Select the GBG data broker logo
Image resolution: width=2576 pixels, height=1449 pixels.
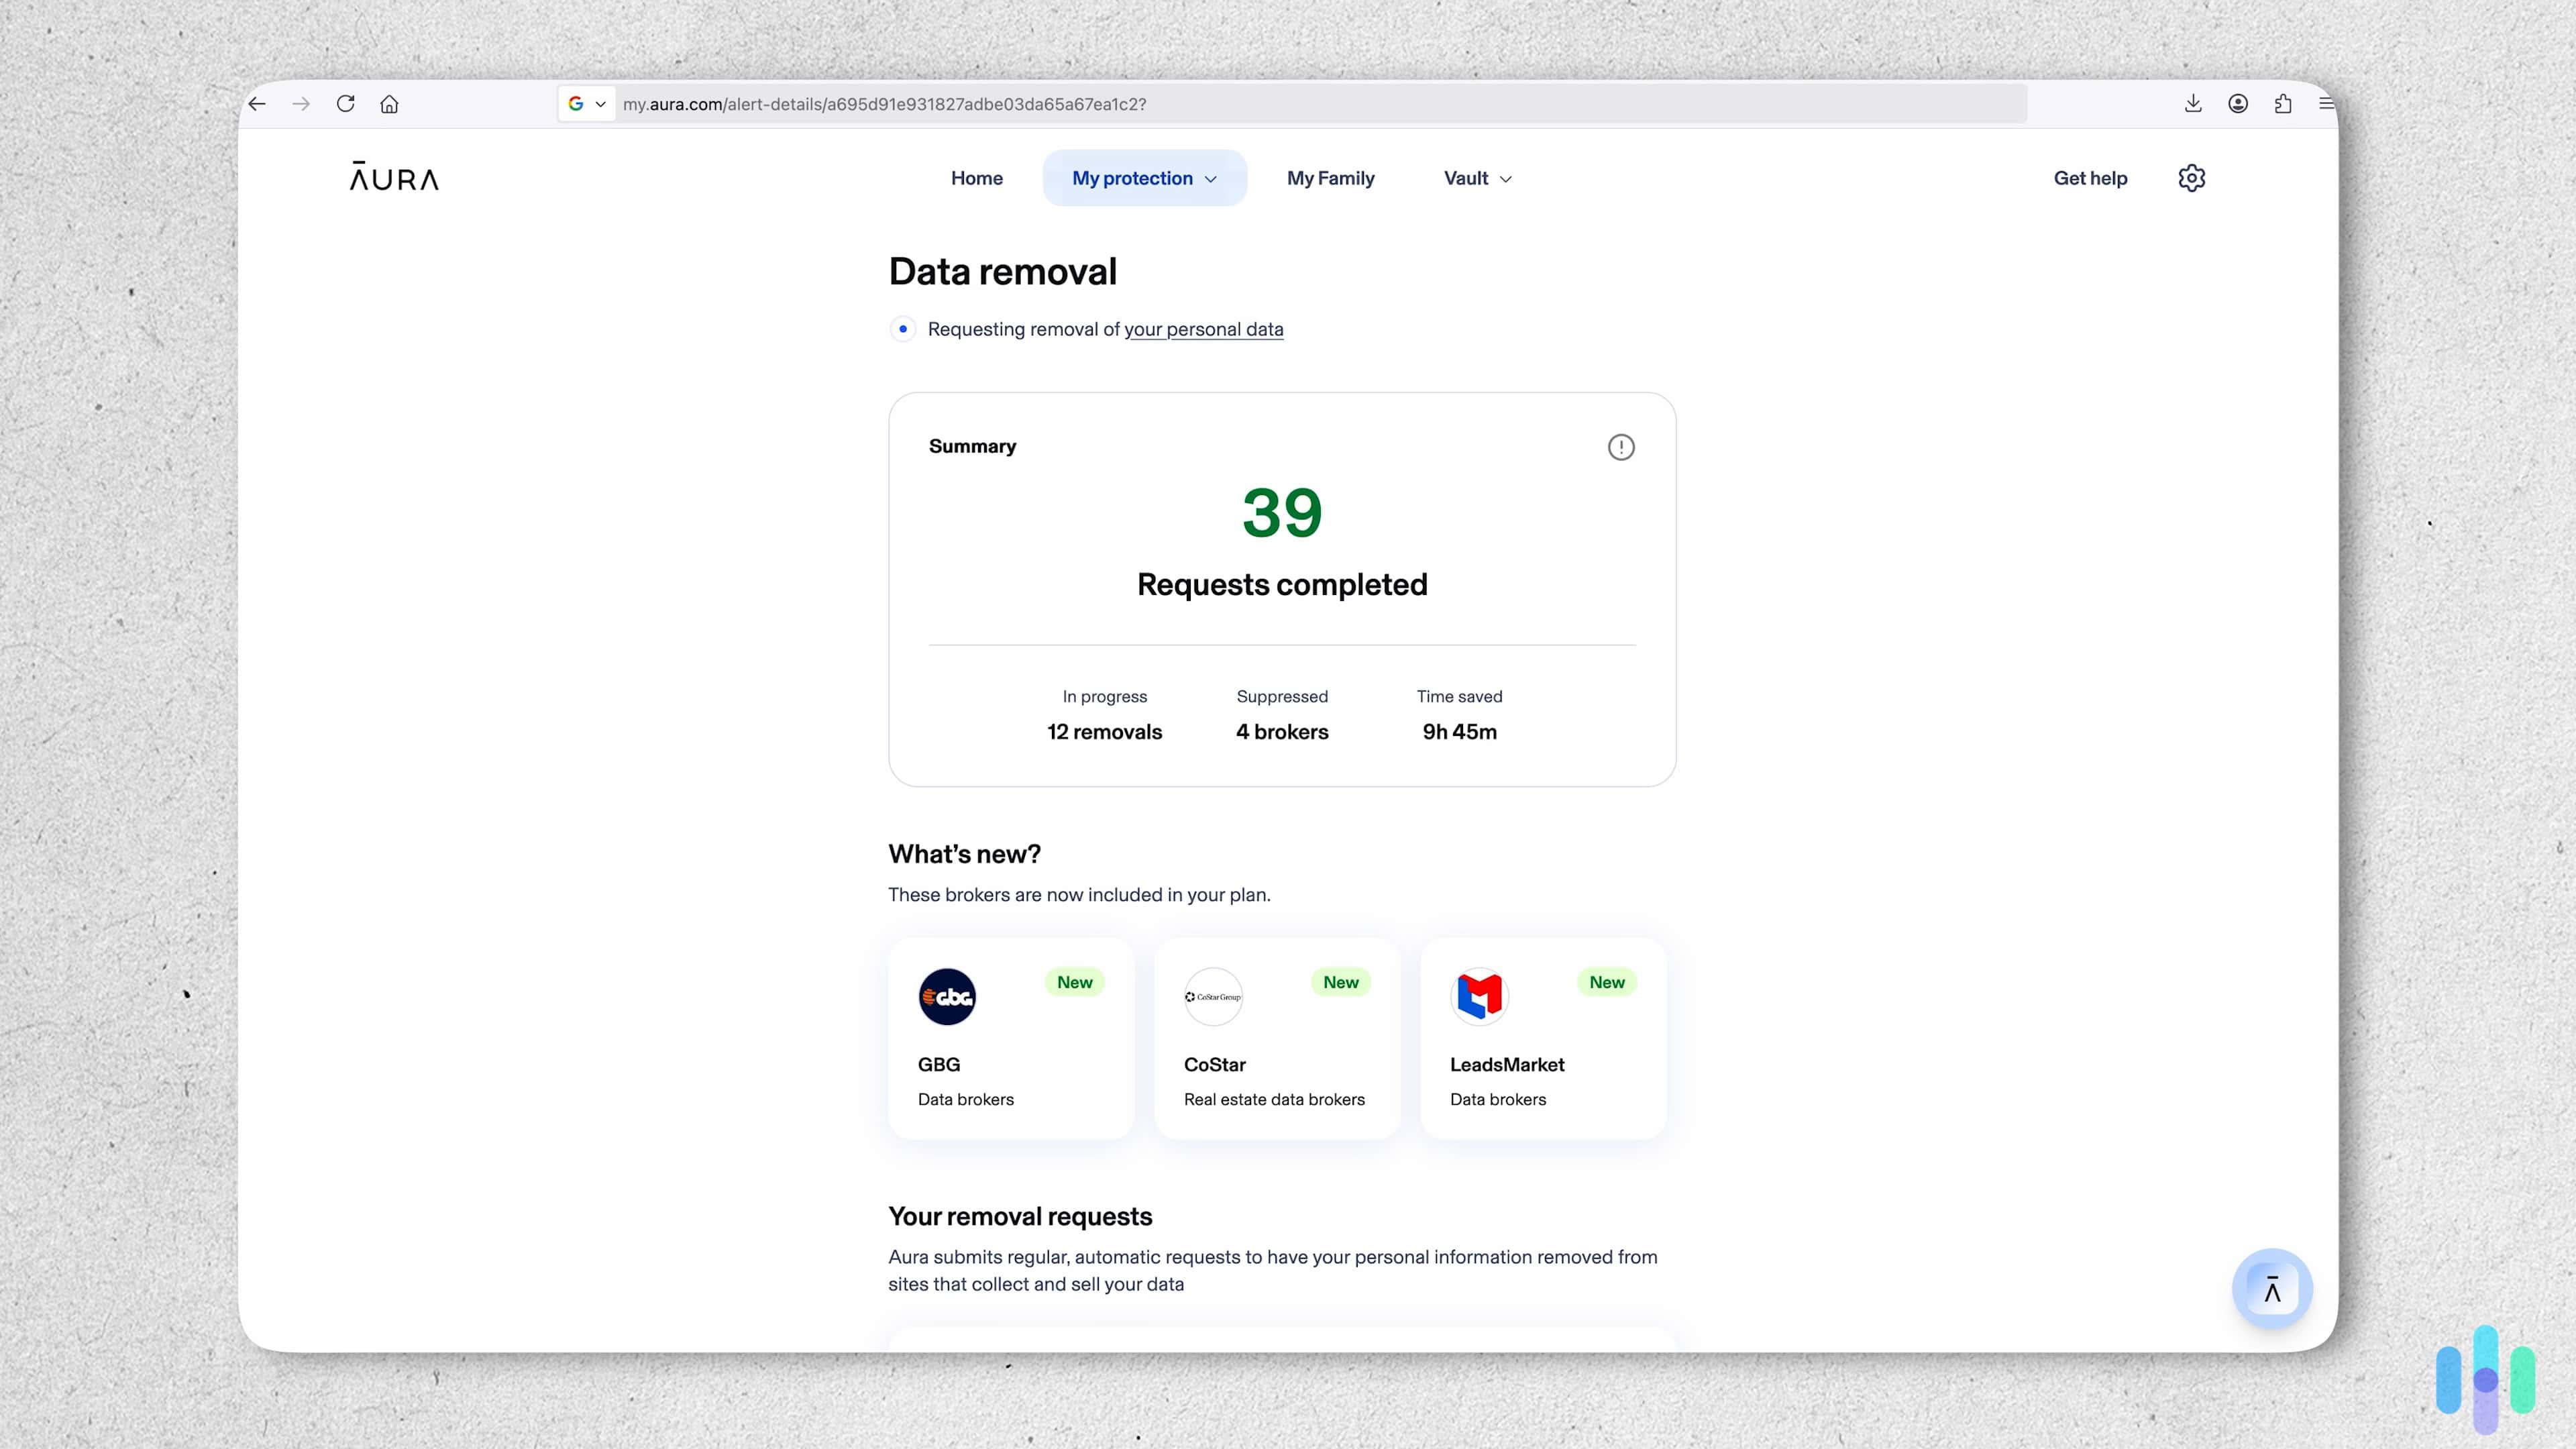click(946, 996)
